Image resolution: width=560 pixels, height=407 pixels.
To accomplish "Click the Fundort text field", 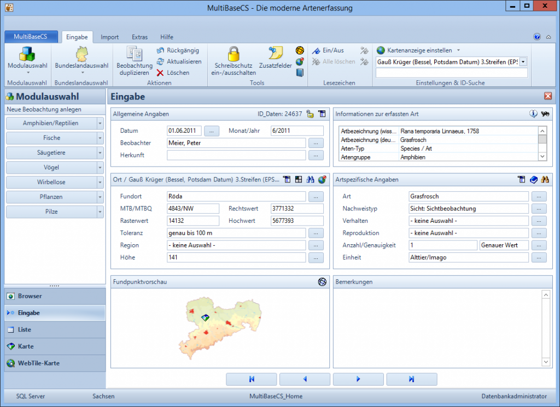I will (x=236, y=196).
